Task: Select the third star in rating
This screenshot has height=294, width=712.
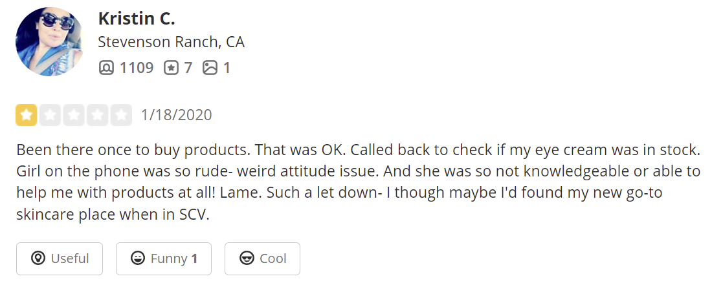Action: click(x=74, y=115)
